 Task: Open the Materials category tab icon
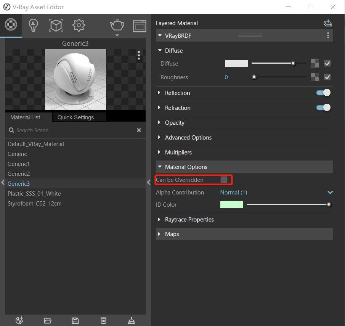[11, 25]
